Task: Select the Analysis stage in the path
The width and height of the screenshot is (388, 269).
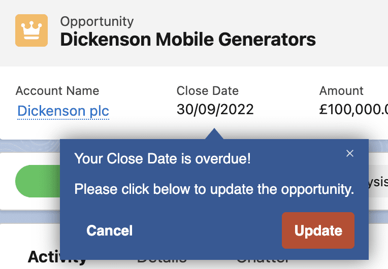Action: (x=378, y=182)
